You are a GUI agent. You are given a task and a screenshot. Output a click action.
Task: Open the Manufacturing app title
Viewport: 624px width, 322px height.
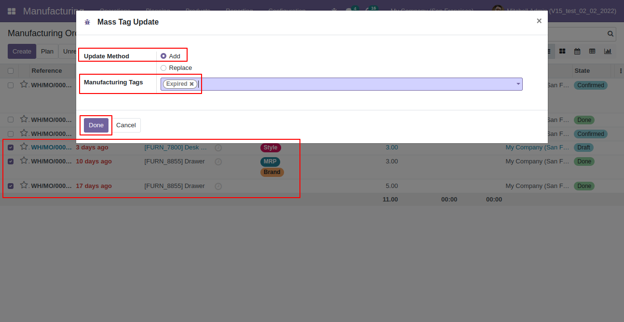tap(53, 11)
